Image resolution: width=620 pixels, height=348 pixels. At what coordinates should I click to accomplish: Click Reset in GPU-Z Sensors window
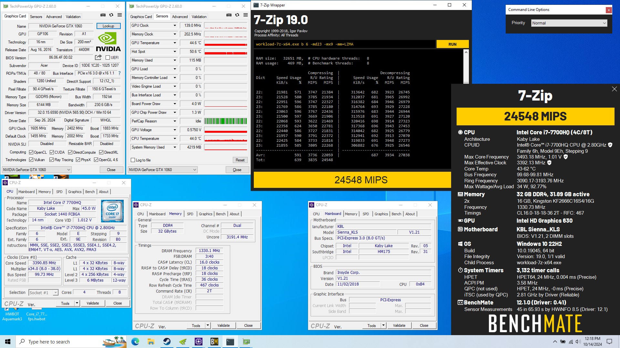click(240, 160)
